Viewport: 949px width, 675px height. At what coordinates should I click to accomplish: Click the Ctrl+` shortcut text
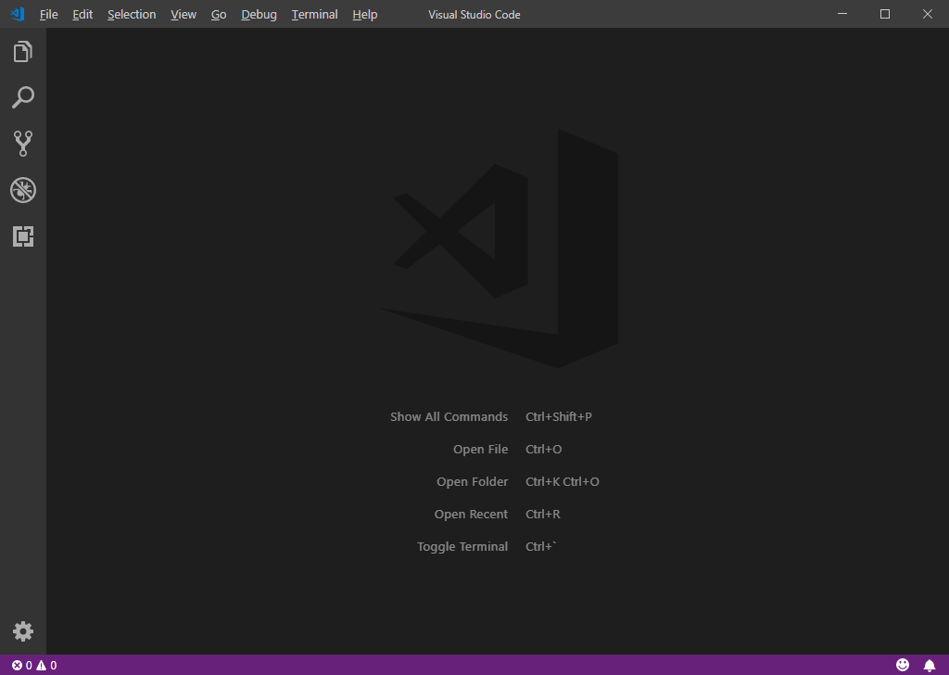pyautogui.click(x=540, y=547)
